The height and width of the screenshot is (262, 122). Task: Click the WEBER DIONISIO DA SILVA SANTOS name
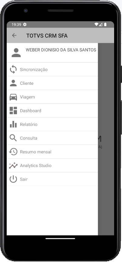coord(61,50)
